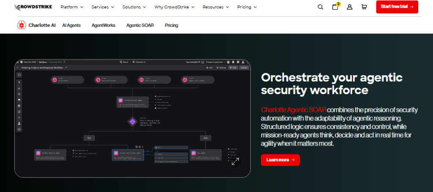The height and width of the screenshot is (192, 433).
Task: Click the envelope trigger icon in workflow screenshot
Action: 141,80
